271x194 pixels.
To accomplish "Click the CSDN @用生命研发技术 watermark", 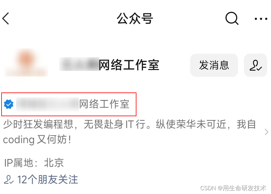I will pos(233,188).
